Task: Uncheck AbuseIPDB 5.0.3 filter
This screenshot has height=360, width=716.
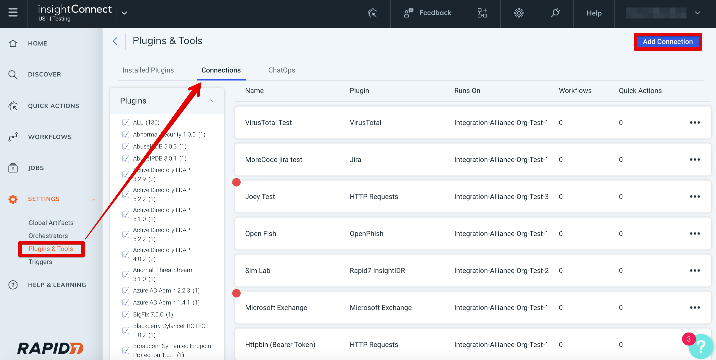Action: coord(126,146)
